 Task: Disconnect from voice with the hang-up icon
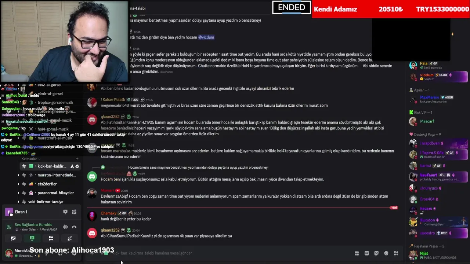[74, 227]
